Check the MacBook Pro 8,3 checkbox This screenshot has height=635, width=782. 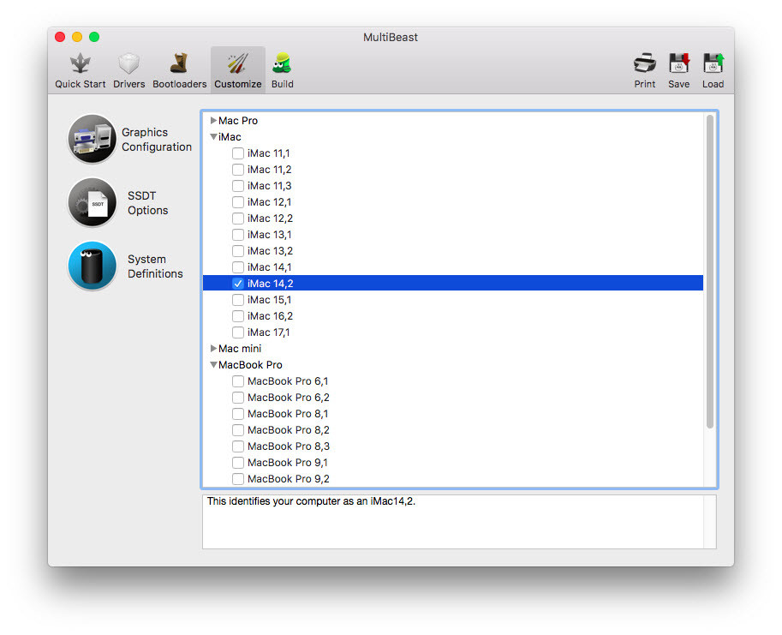point(238,446)
